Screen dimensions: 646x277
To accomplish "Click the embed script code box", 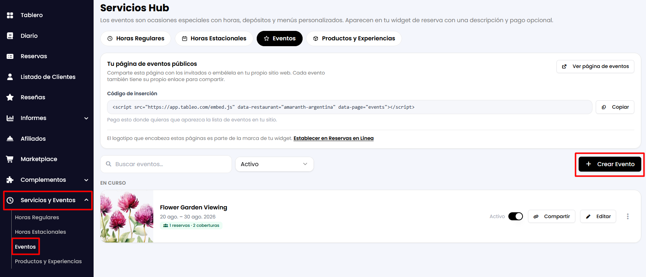I will tap(350, 107).
